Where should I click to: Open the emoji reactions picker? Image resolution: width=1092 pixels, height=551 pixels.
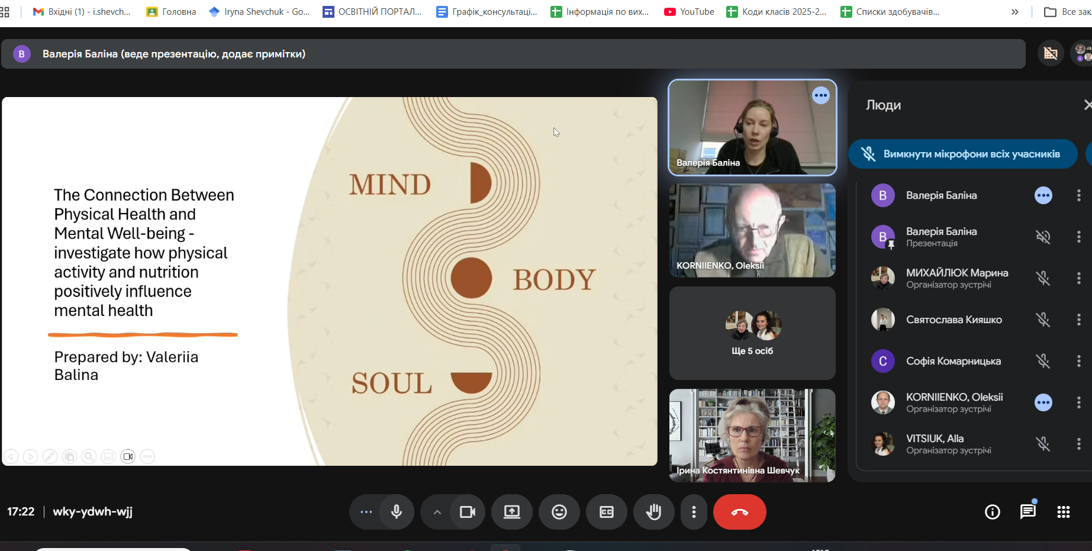click(x=559, y=512)
